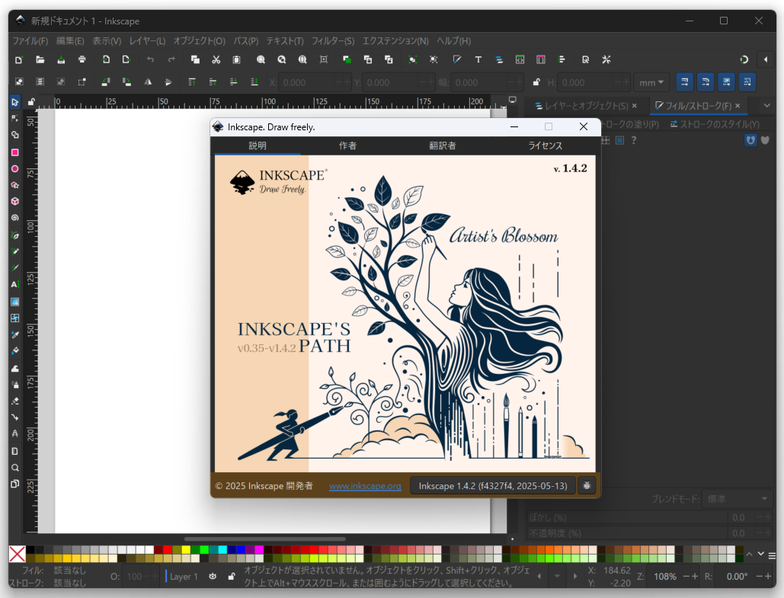Click the Inkscape 1.4.2 version string button

click(492, 485)
